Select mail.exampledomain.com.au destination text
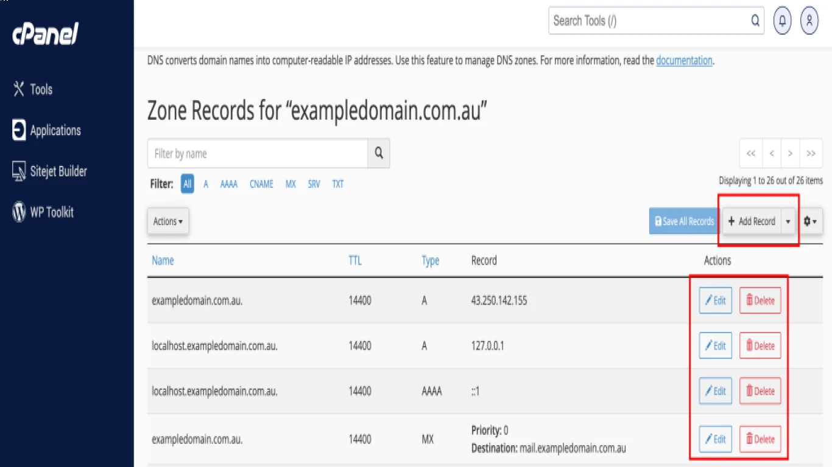This screenshot has height=467, width=832. 573,449
